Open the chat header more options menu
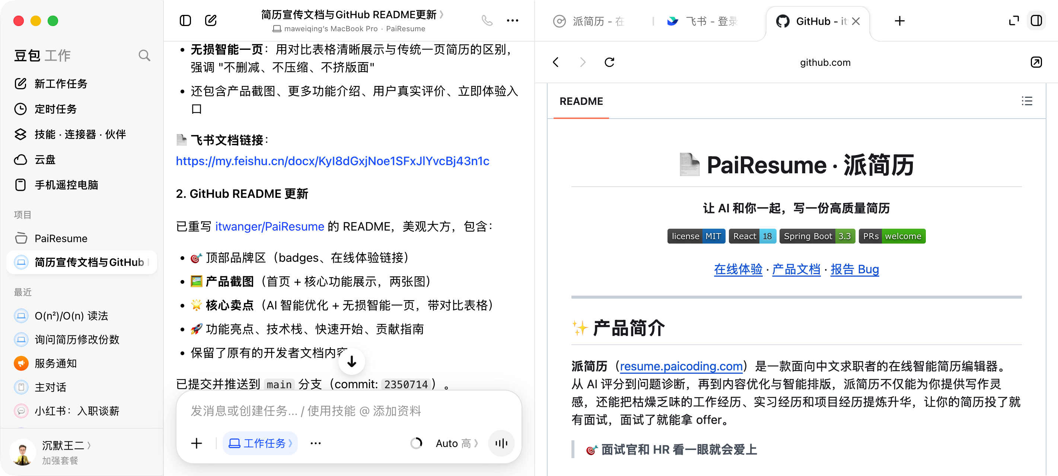The height and width of the screenshot is (476, 1058). coord(512,20)
